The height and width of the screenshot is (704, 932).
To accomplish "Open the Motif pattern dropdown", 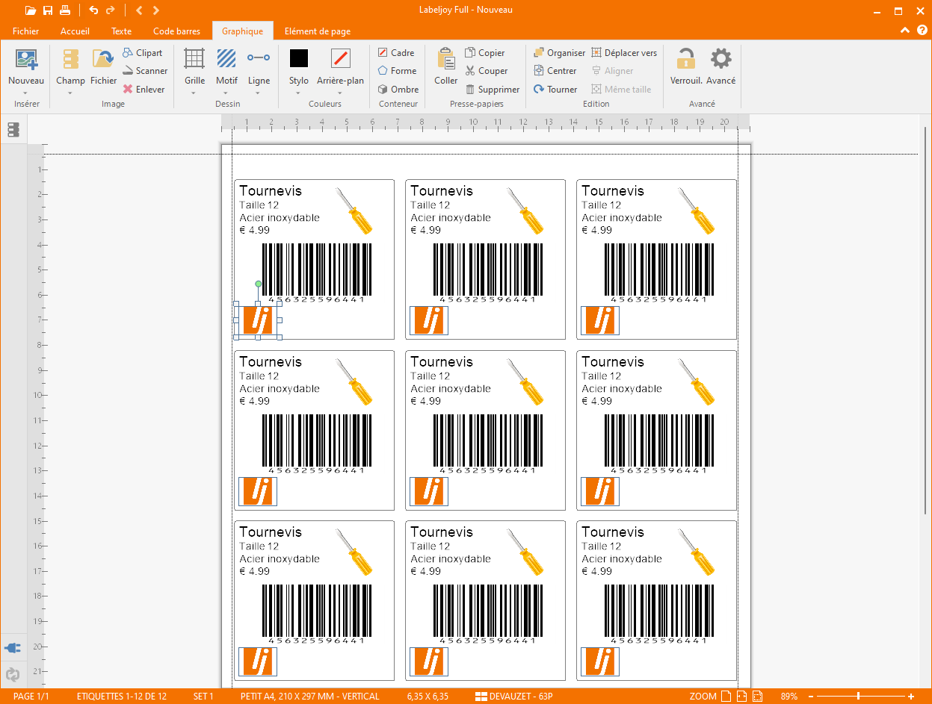I will point(226,93).
